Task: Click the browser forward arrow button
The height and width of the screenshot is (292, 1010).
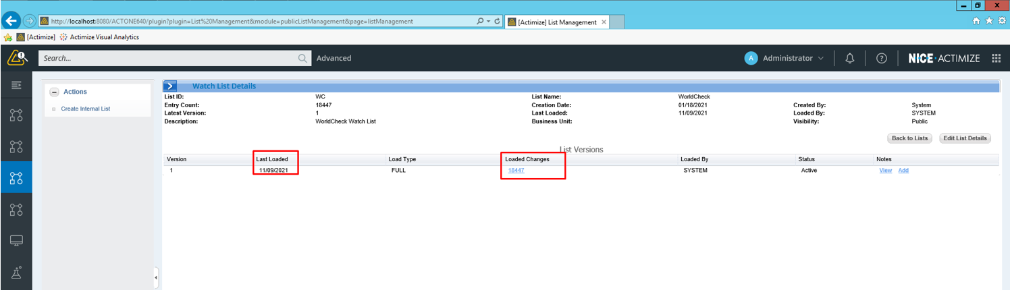Action: (x=30, y=21)
